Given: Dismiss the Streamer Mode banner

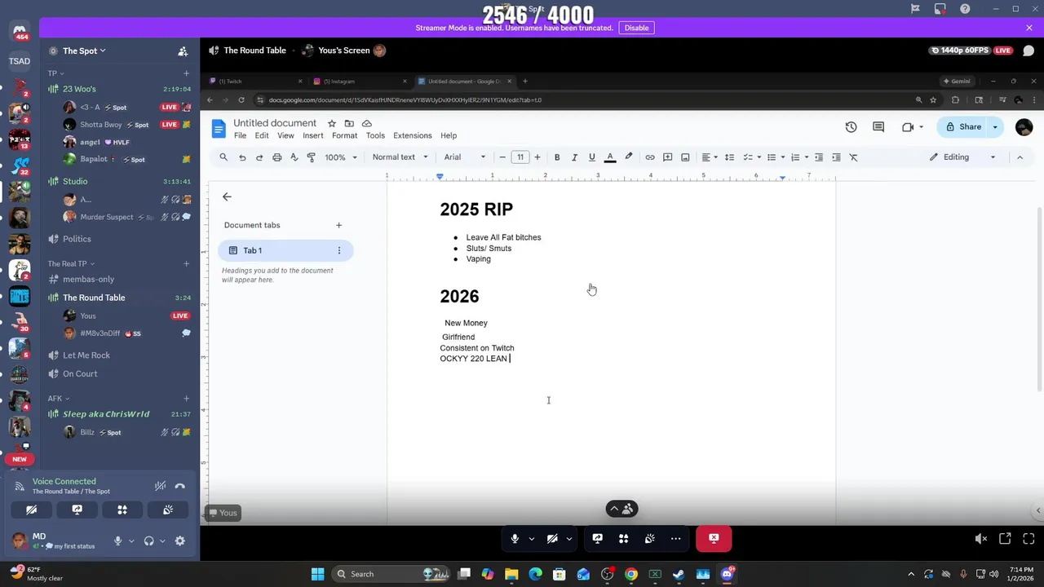Looking at the screenshot, I should pos(1029,28).
